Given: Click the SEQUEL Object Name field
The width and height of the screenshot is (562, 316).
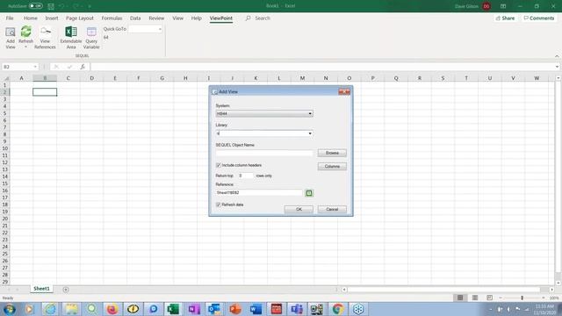Looking at the screenshot, I should click(264, 153).
